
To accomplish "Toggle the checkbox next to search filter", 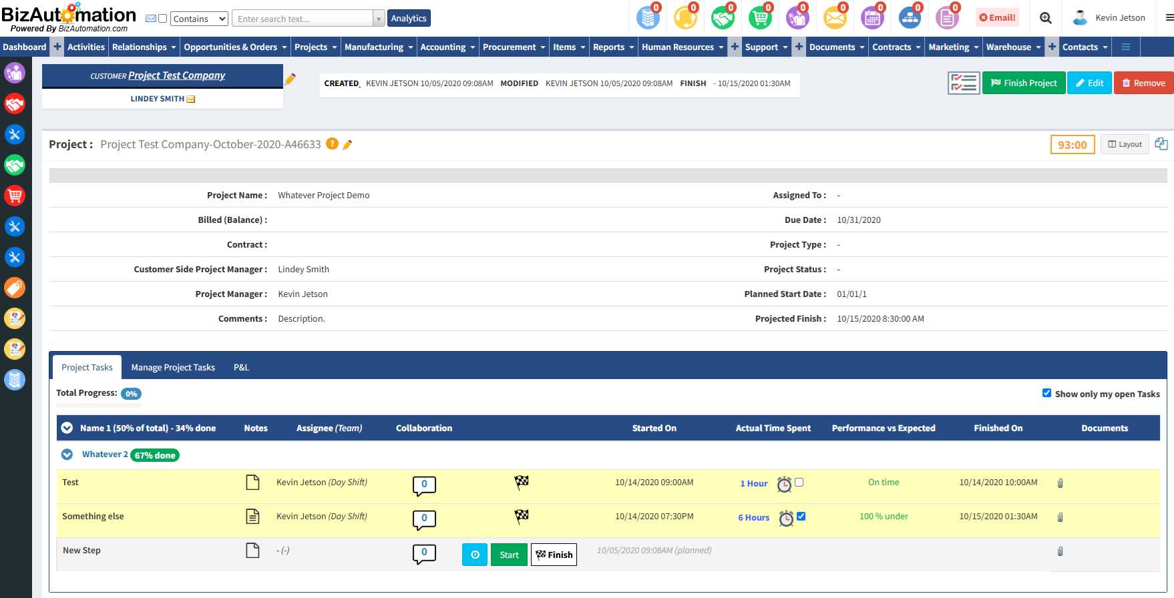I will coord(162,19).
